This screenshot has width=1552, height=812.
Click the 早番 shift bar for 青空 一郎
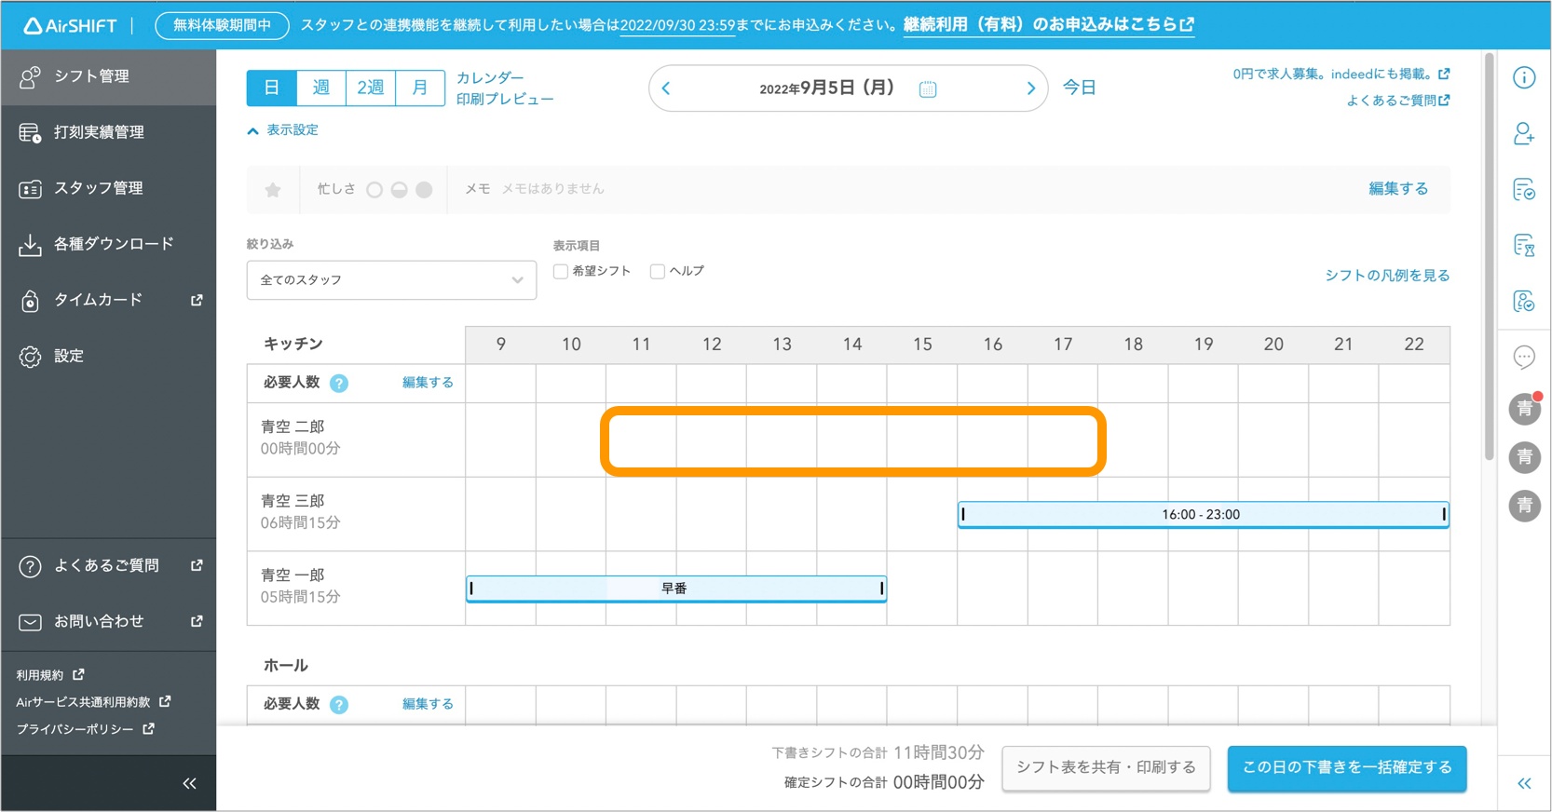coord(675,589)
